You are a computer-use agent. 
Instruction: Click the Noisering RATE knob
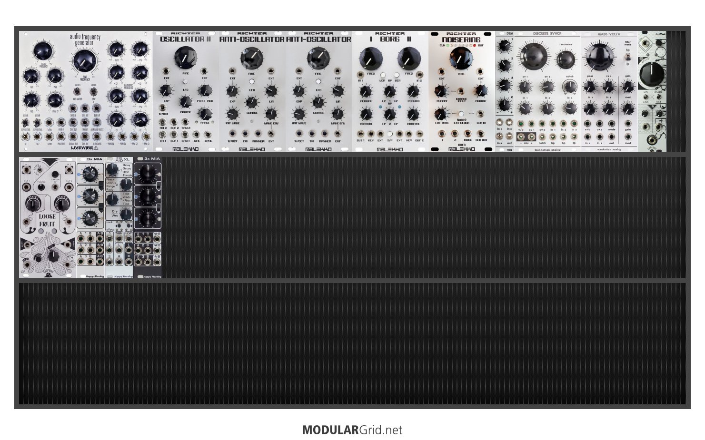click(461, 58)
